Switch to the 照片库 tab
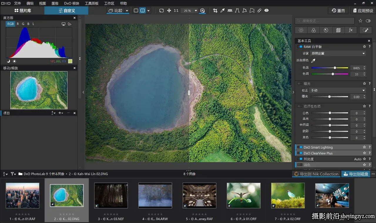 (22, 11)
